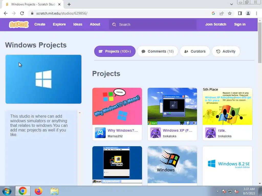The image size is (262, 196).
Task: Open the Explore page
Action: tap(59, 24)
